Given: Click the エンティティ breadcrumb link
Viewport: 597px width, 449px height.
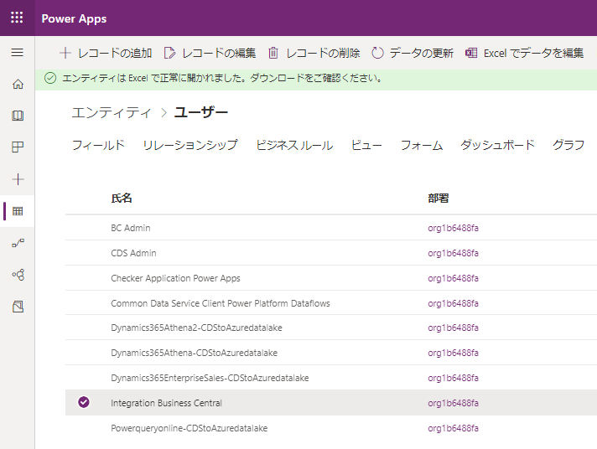Looking at the screenshot, I should [112, 112].
